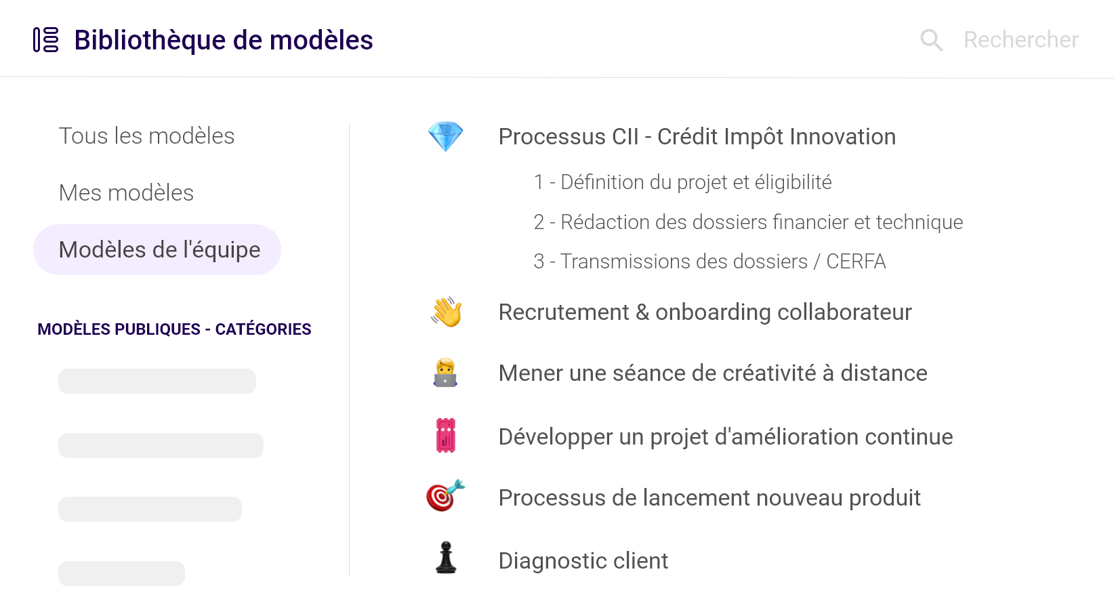Switch to Mes modèles view
This screenshot has width=1114, height=616.
[x=127, y=192]
